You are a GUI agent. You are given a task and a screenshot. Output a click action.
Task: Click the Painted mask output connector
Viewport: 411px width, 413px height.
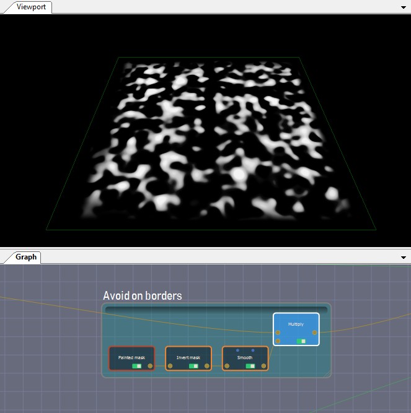(150, 366)
